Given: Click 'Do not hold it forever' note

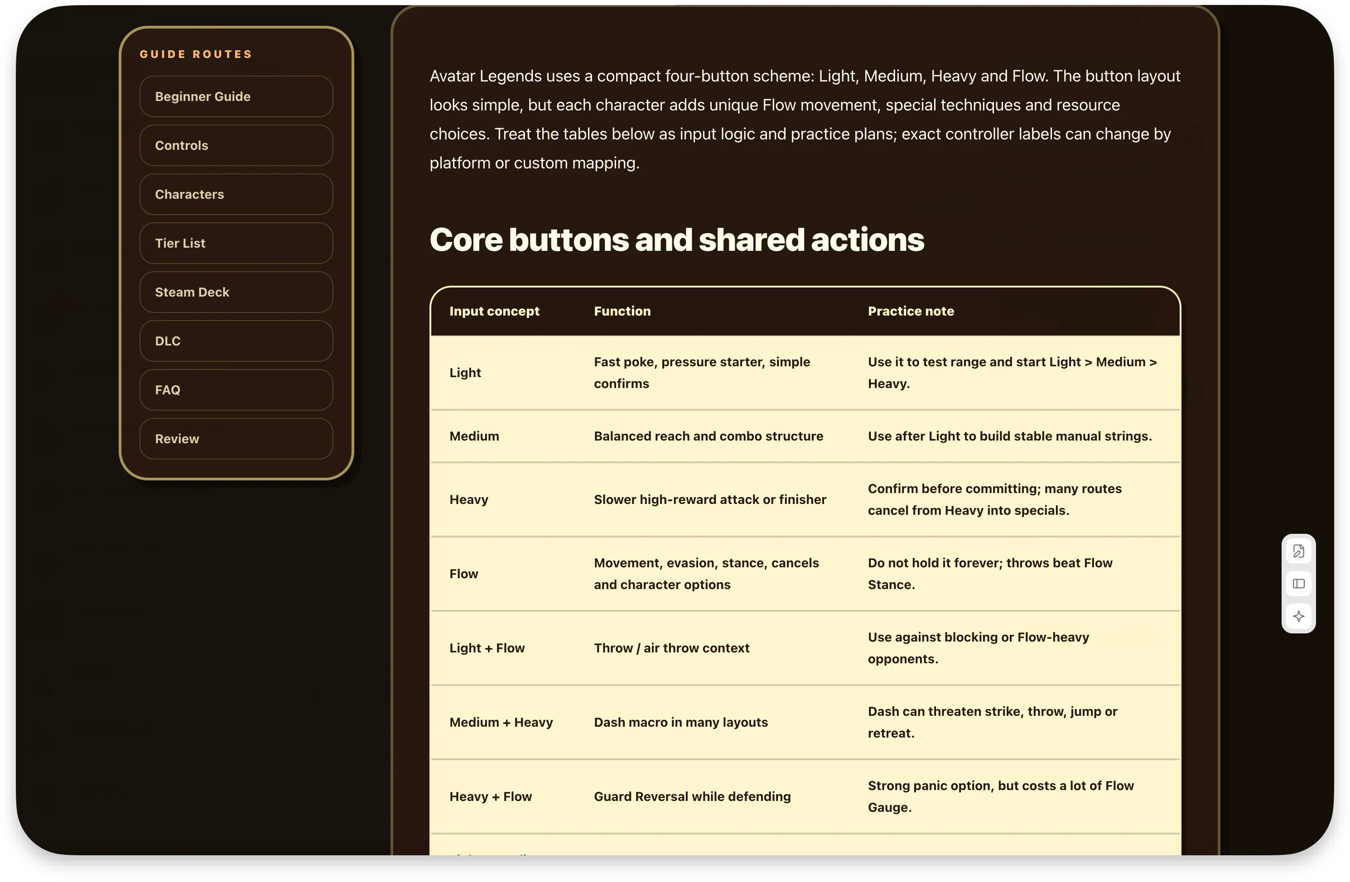Looking at the screenshot, I should tap(990, 574).
